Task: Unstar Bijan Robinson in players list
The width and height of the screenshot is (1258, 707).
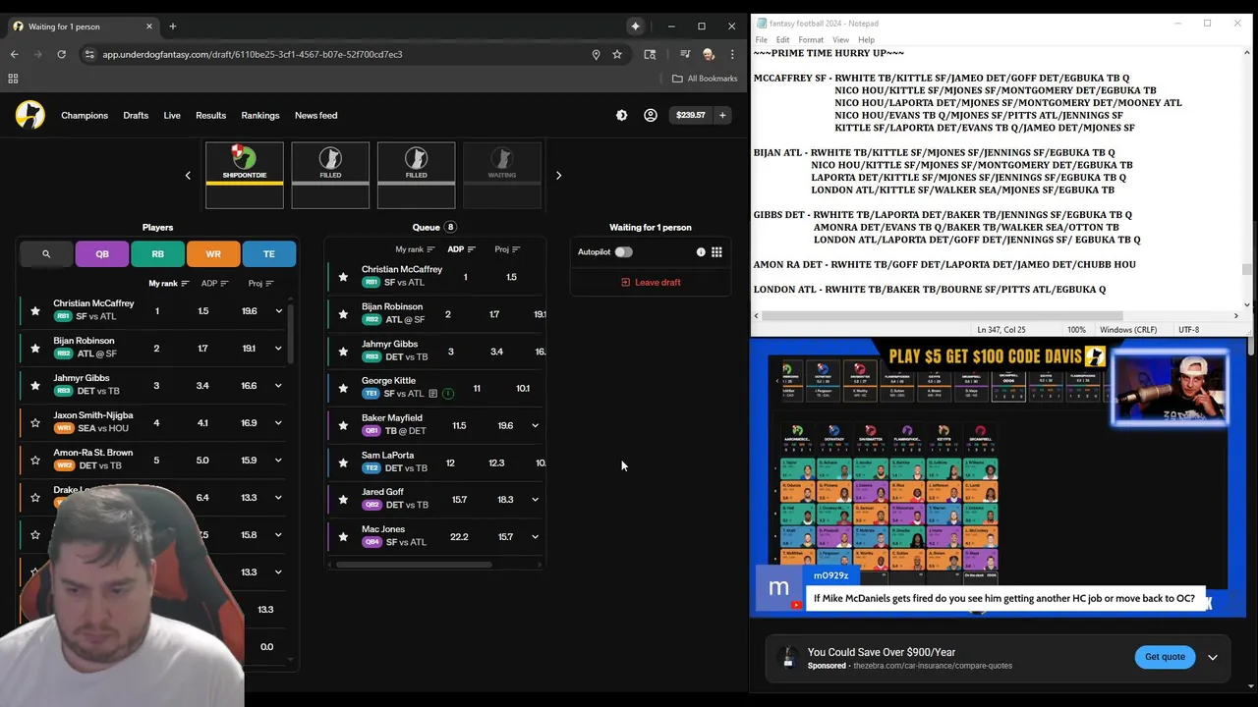Action: tap(35, 349)
